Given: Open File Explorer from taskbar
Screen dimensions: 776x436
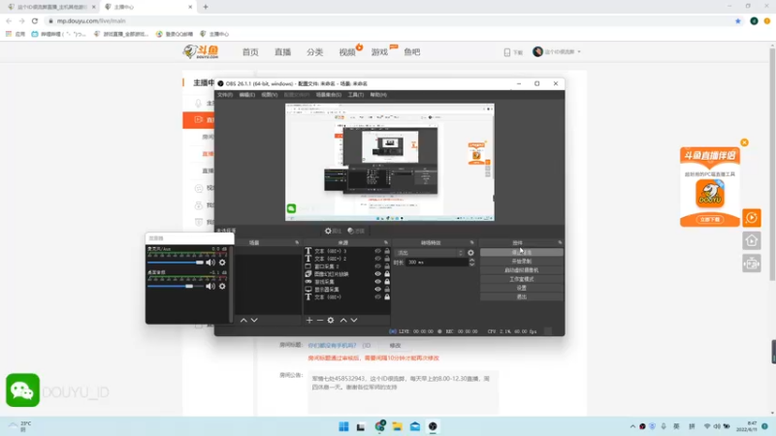Looking at the screenshot, I should 397,426.
